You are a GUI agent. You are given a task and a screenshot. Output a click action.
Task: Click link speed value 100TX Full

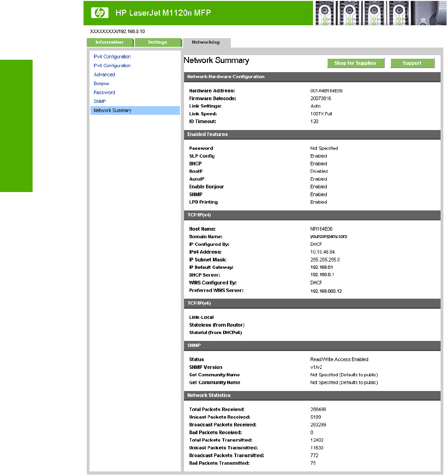point(321,114)
